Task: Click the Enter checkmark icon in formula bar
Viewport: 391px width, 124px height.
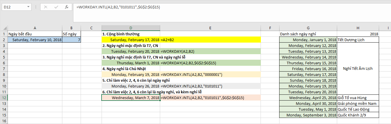Action: [56, 7]
